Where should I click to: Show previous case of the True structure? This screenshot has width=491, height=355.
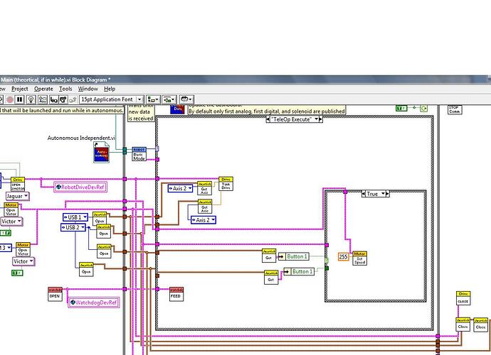(x=364, y=194)
